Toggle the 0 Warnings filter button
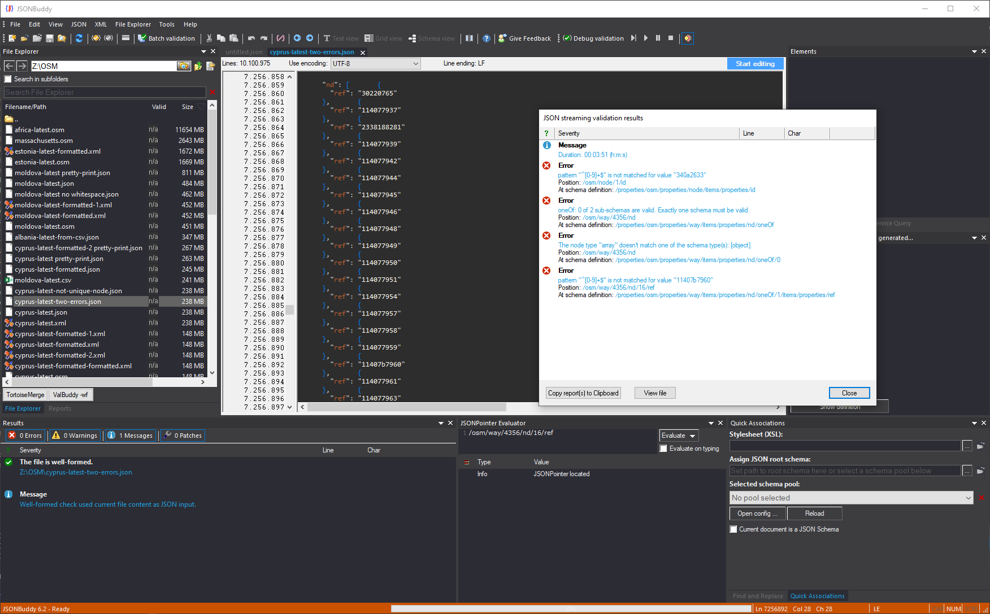Viewport: 990px width, 614px height. pos(75,436)
